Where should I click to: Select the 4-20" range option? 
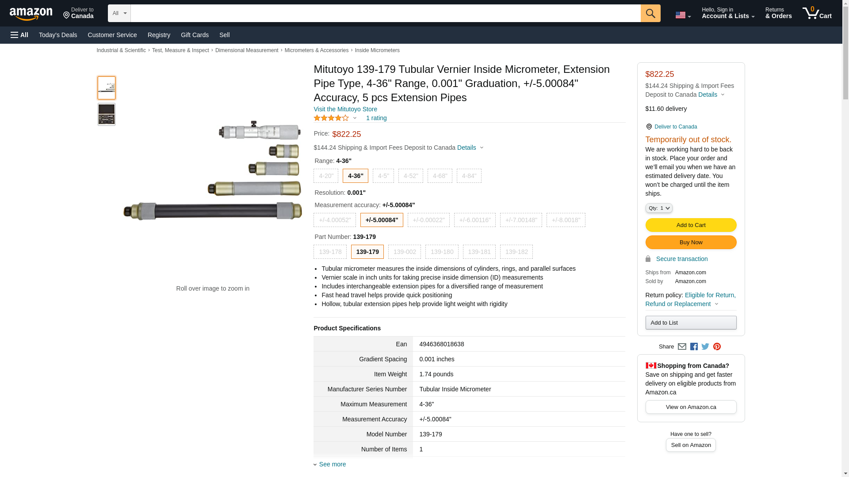[326, 176]
